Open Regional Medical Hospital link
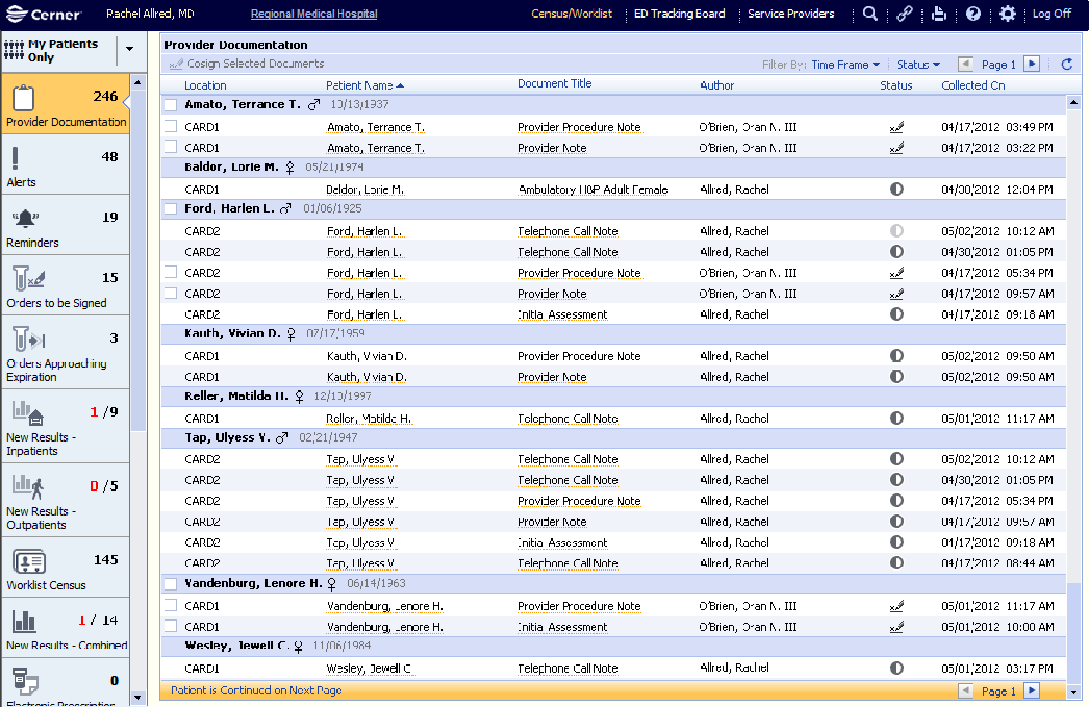The height and width of the screenshot is (707, 1089). [x=313, y=14]
